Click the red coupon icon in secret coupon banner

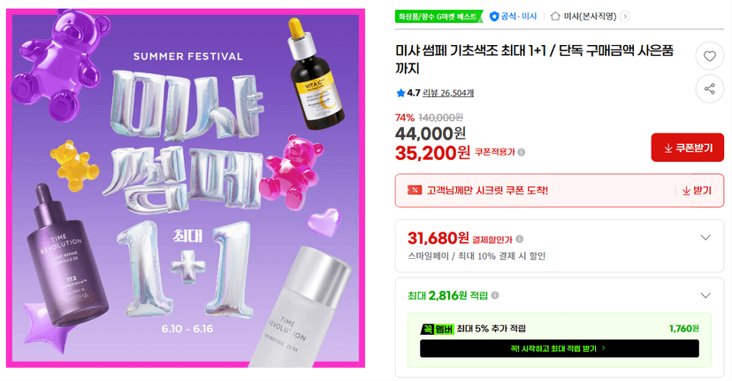click(415, 190)
